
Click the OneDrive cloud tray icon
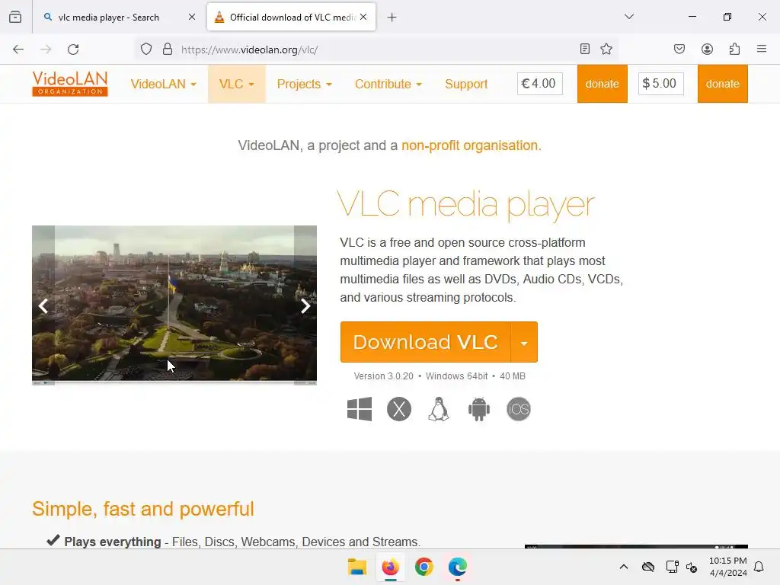648,567
